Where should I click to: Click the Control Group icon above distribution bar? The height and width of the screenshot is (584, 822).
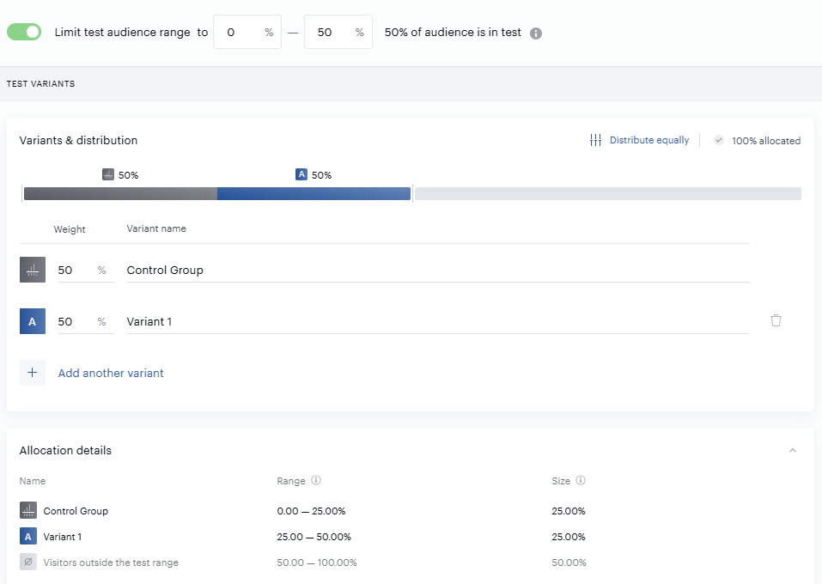(108, 174)
